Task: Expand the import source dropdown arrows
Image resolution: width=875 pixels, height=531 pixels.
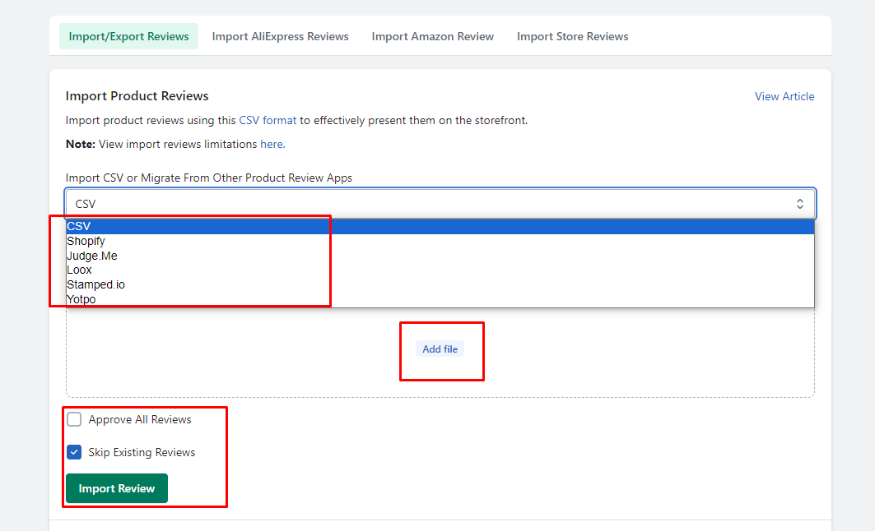Action: coord(799,203)
